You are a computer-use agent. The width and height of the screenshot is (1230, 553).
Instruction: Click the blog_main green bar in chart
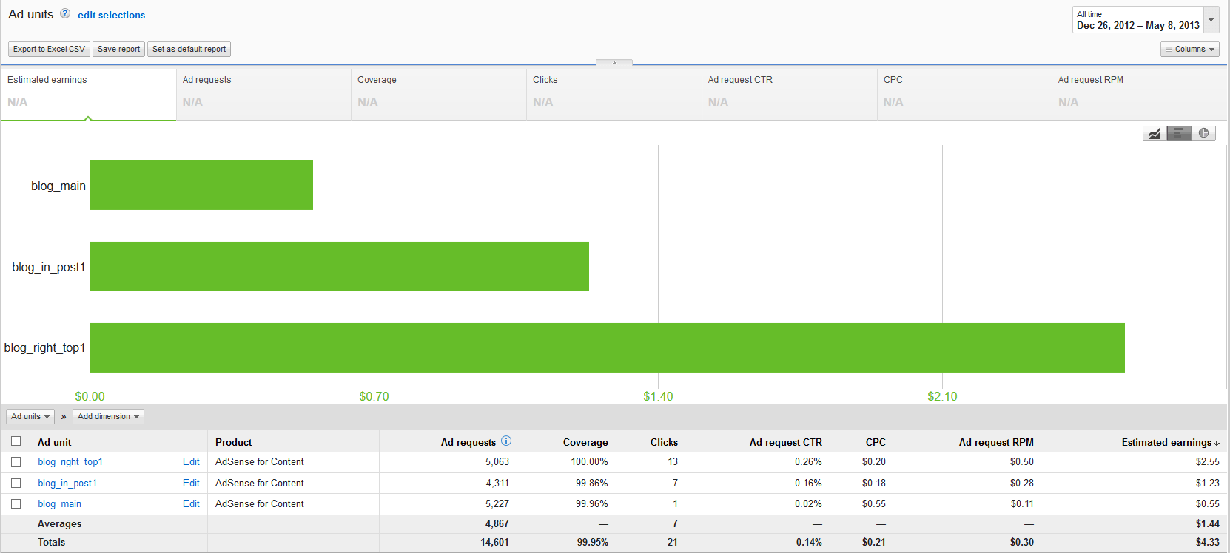[201, 185]
